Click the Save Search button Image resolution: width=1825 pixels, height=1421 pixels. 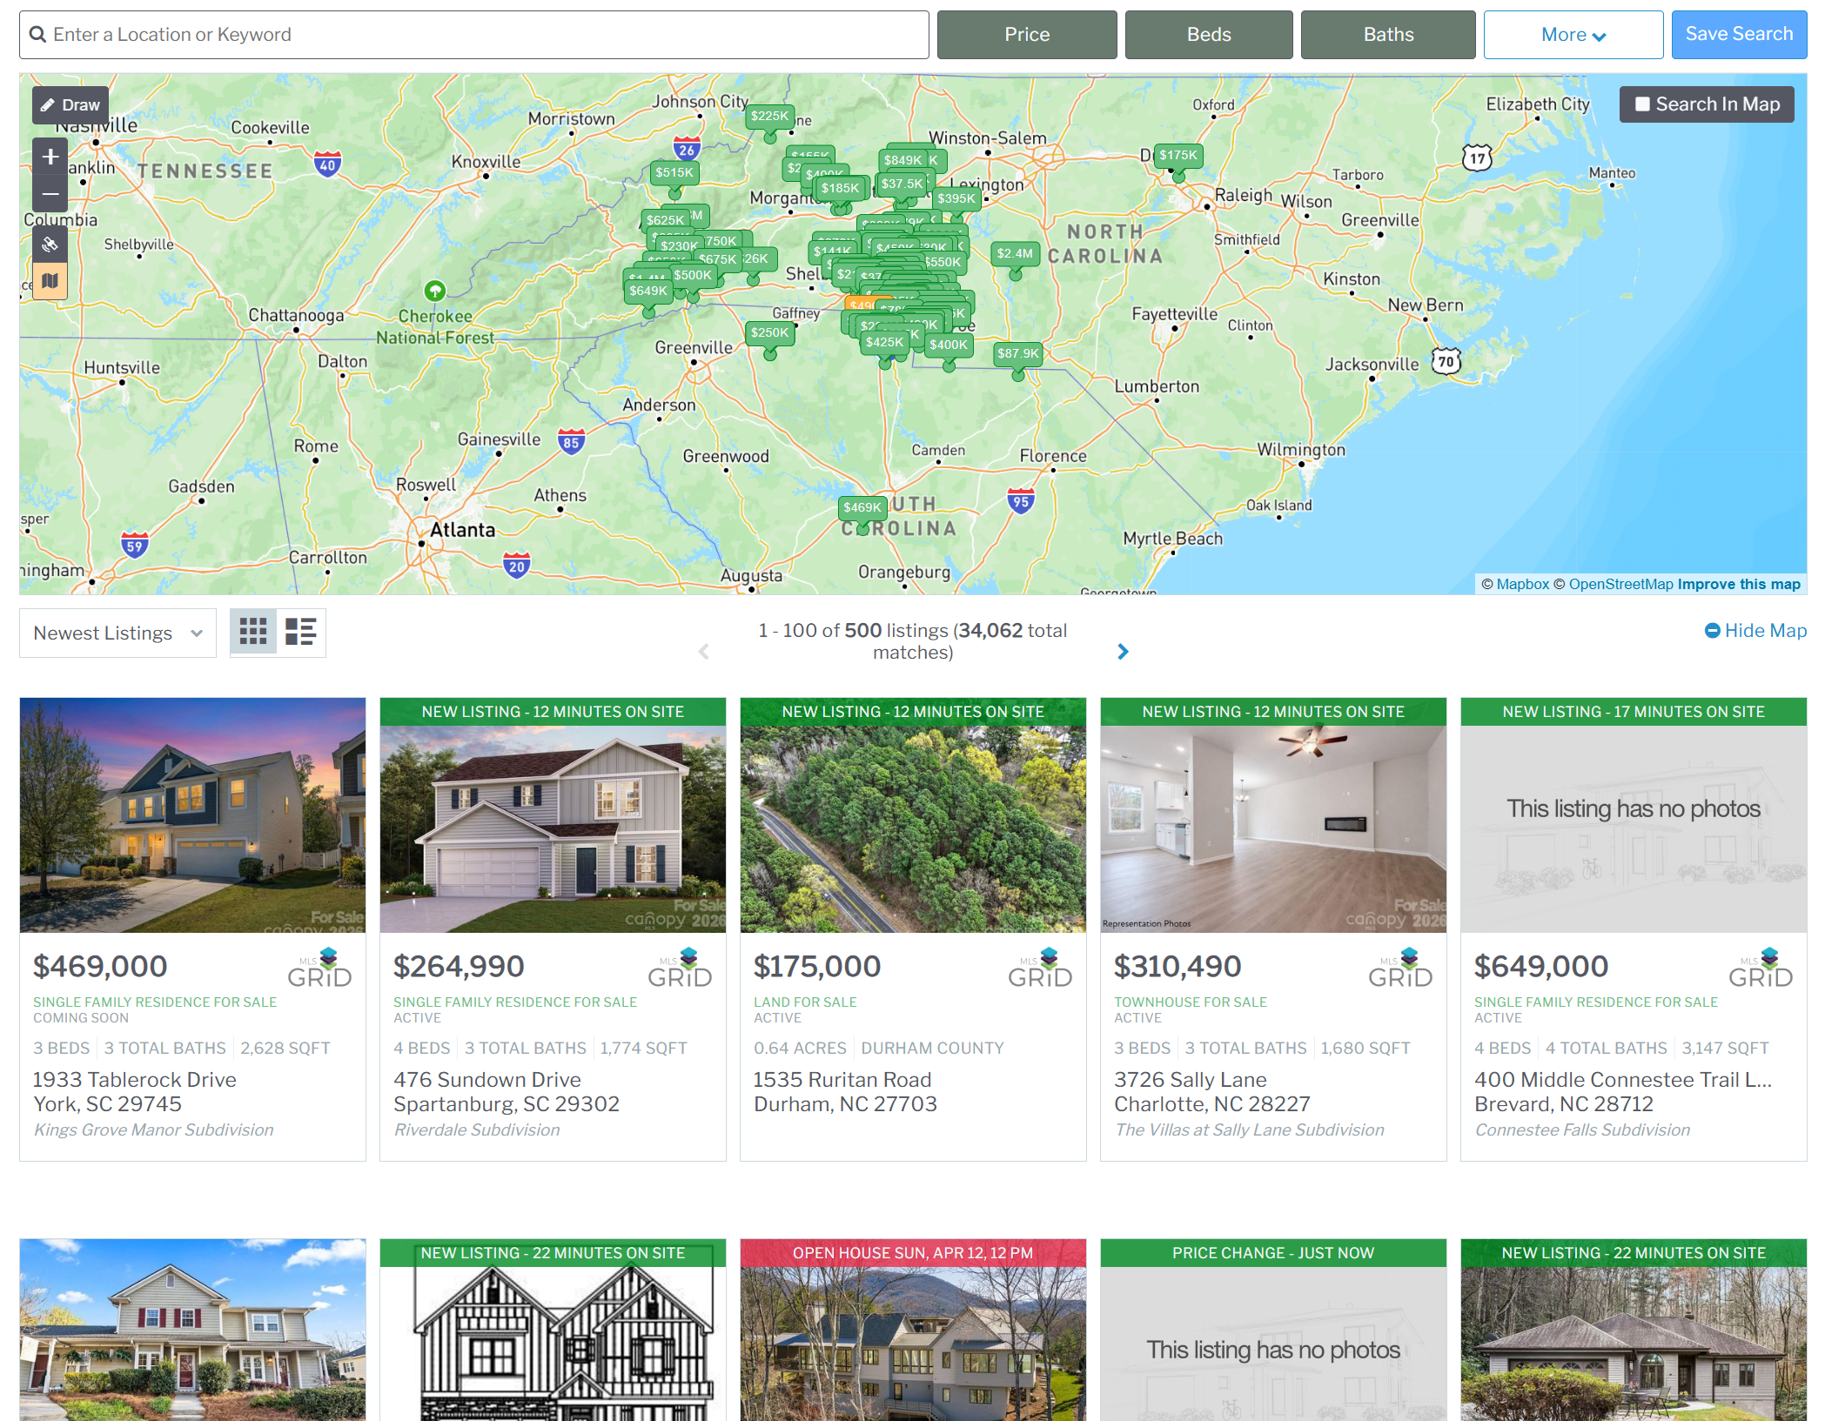pyautogui.click(x=1738, y=35)
